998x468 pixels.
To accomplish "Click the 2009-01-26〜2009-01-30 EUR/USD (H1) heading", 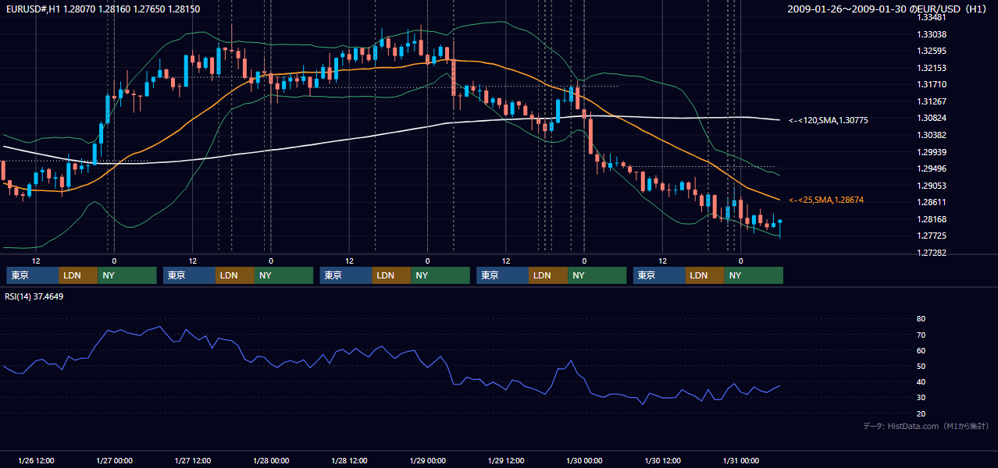I will [x=888, y=9].
